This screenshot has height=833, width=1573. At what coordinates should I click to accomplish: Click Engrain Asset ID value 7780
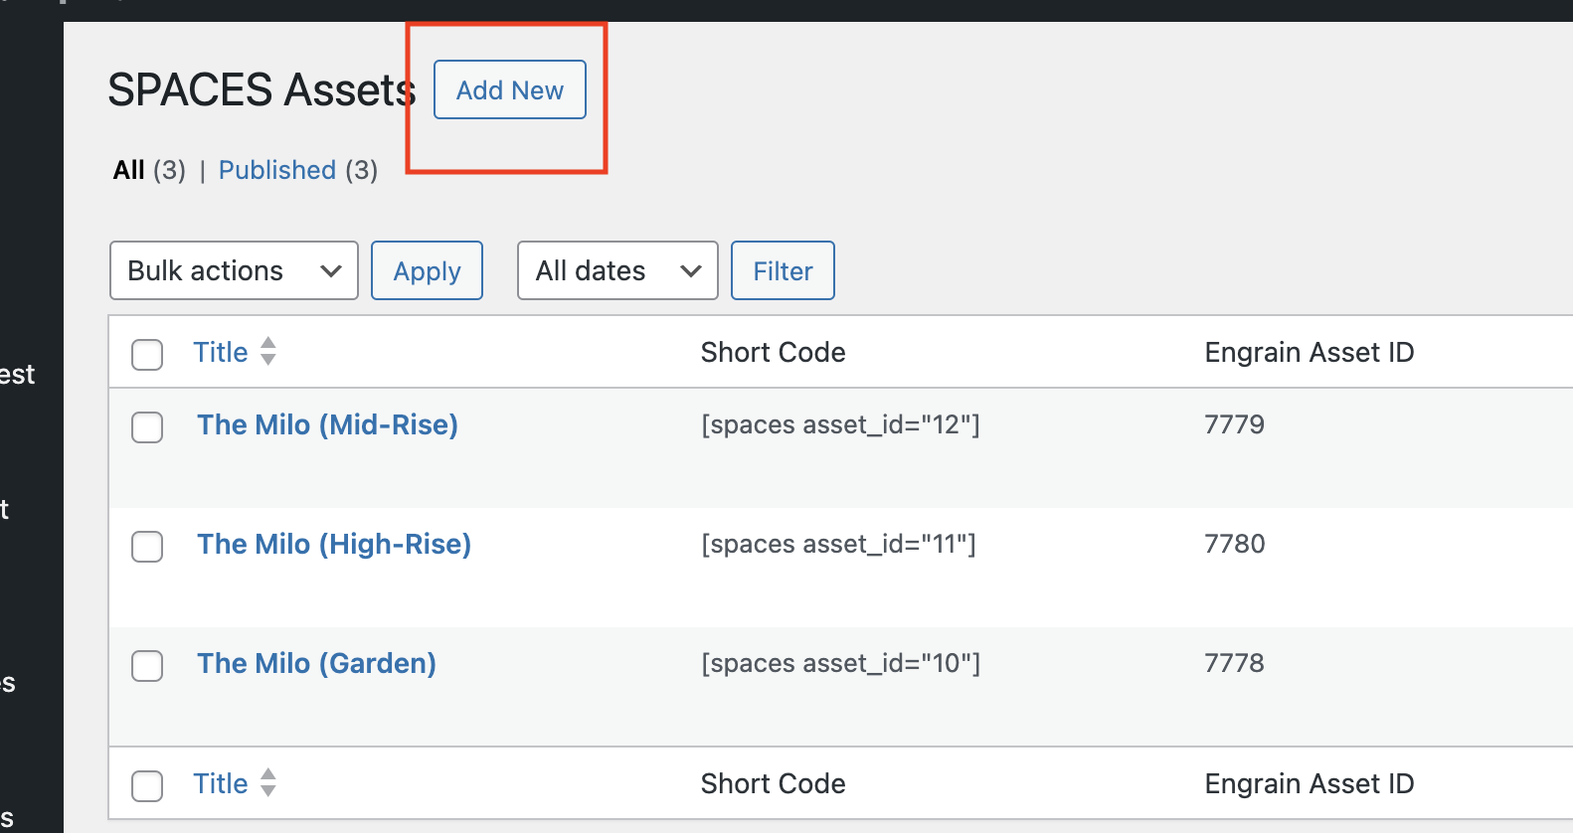coord(1235,544)
